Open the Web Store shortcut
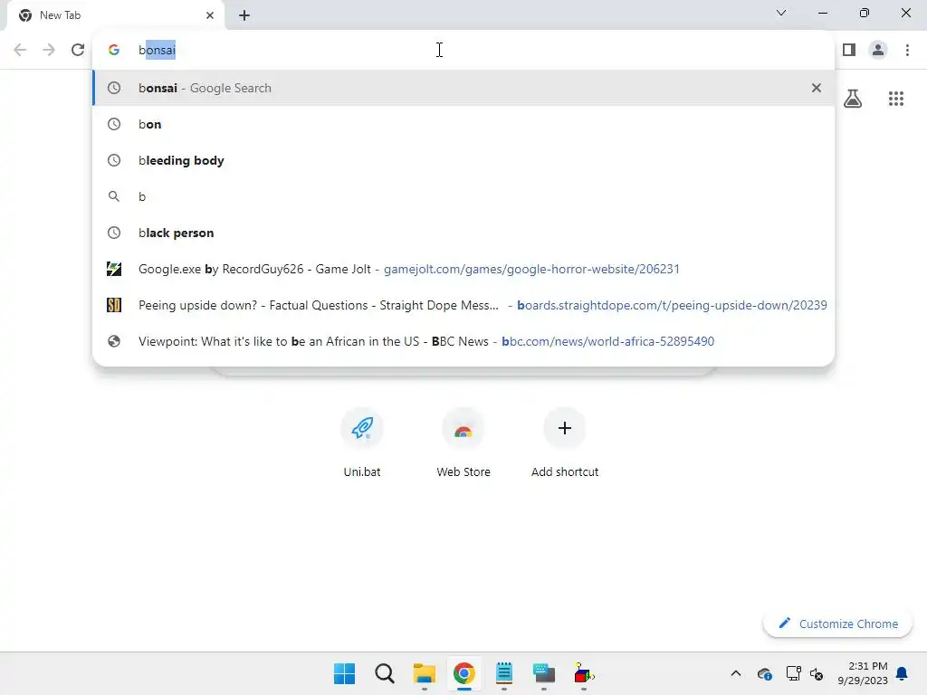 tap(463, 442)
